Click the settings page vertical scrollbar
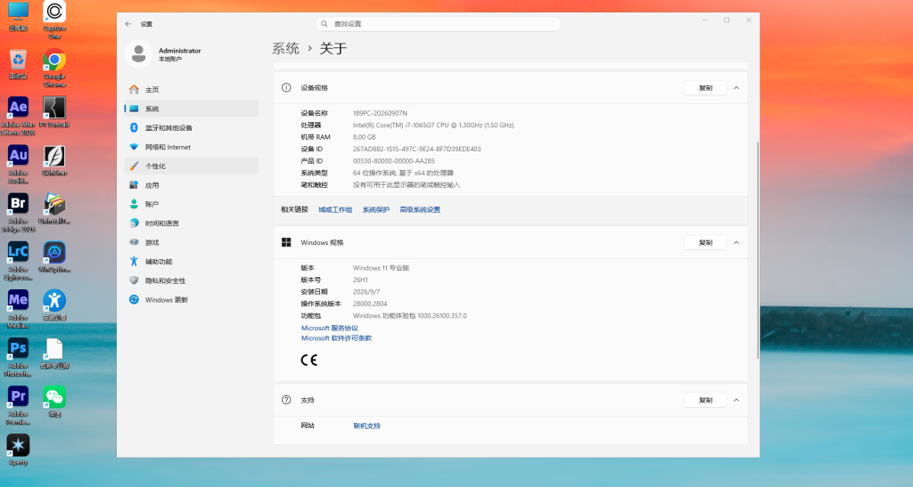This screenshot has height=487, width=913. (x=757, y=250)
